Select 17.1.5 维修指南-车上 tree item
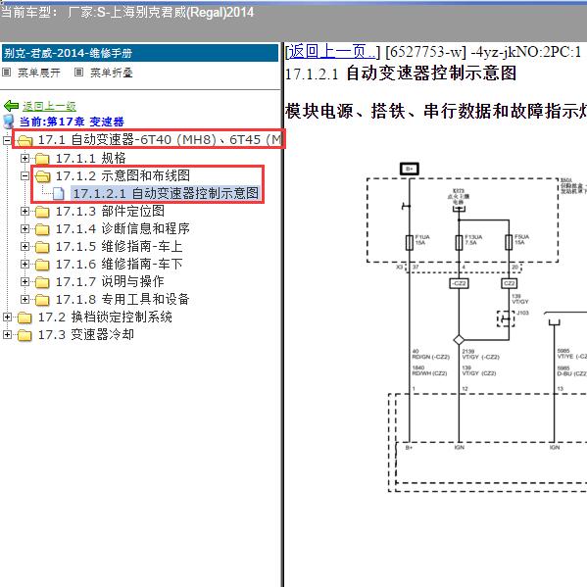 (119, 246)
